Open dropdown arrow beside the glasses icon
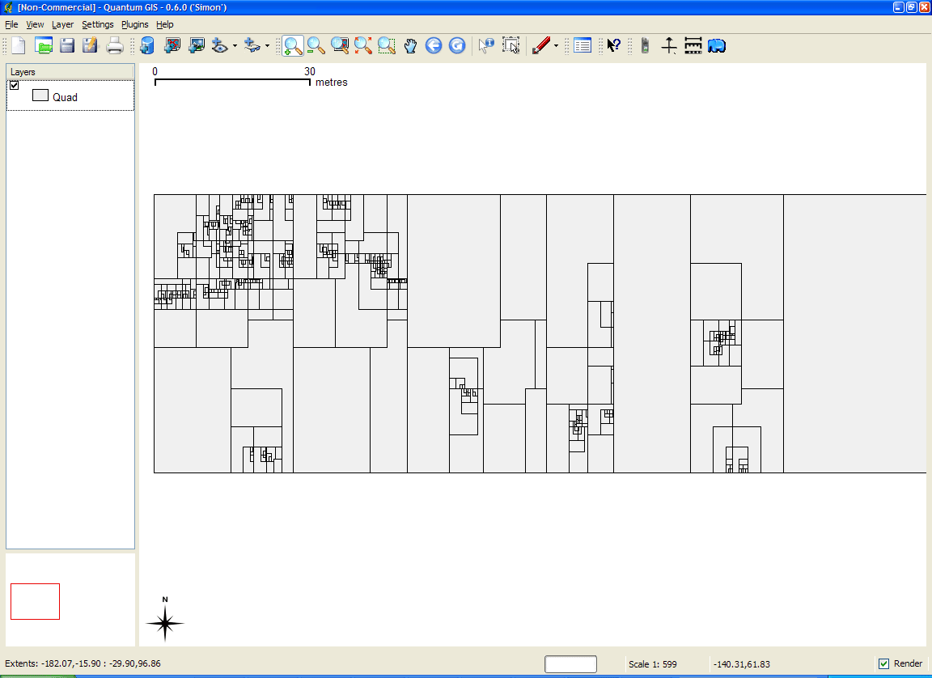The image size is (932, 678). tap(267, 46)
